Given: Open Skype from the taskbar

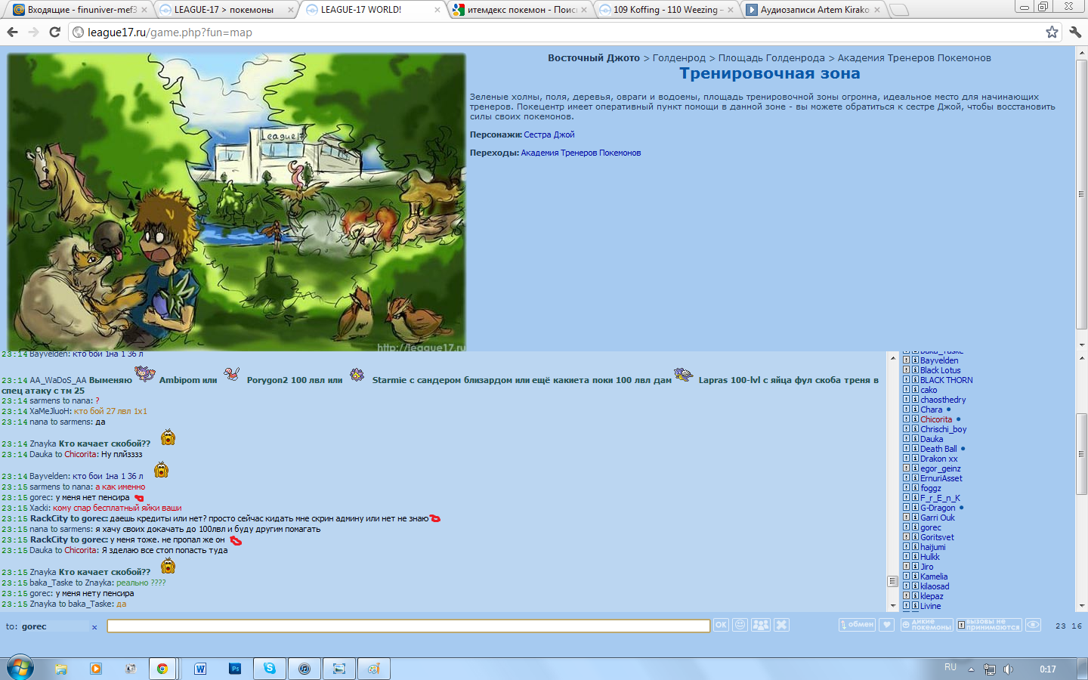Looking at the screenshot, I should (270, 669).
